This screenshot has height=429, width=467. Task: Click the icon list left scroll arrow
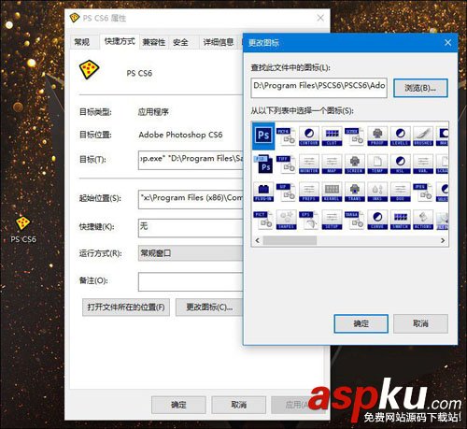point(258,240)
